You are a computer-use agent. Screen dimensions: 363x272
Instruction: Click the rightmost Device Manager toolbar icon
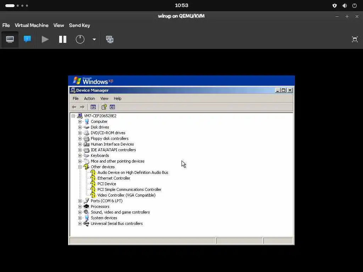112,107
